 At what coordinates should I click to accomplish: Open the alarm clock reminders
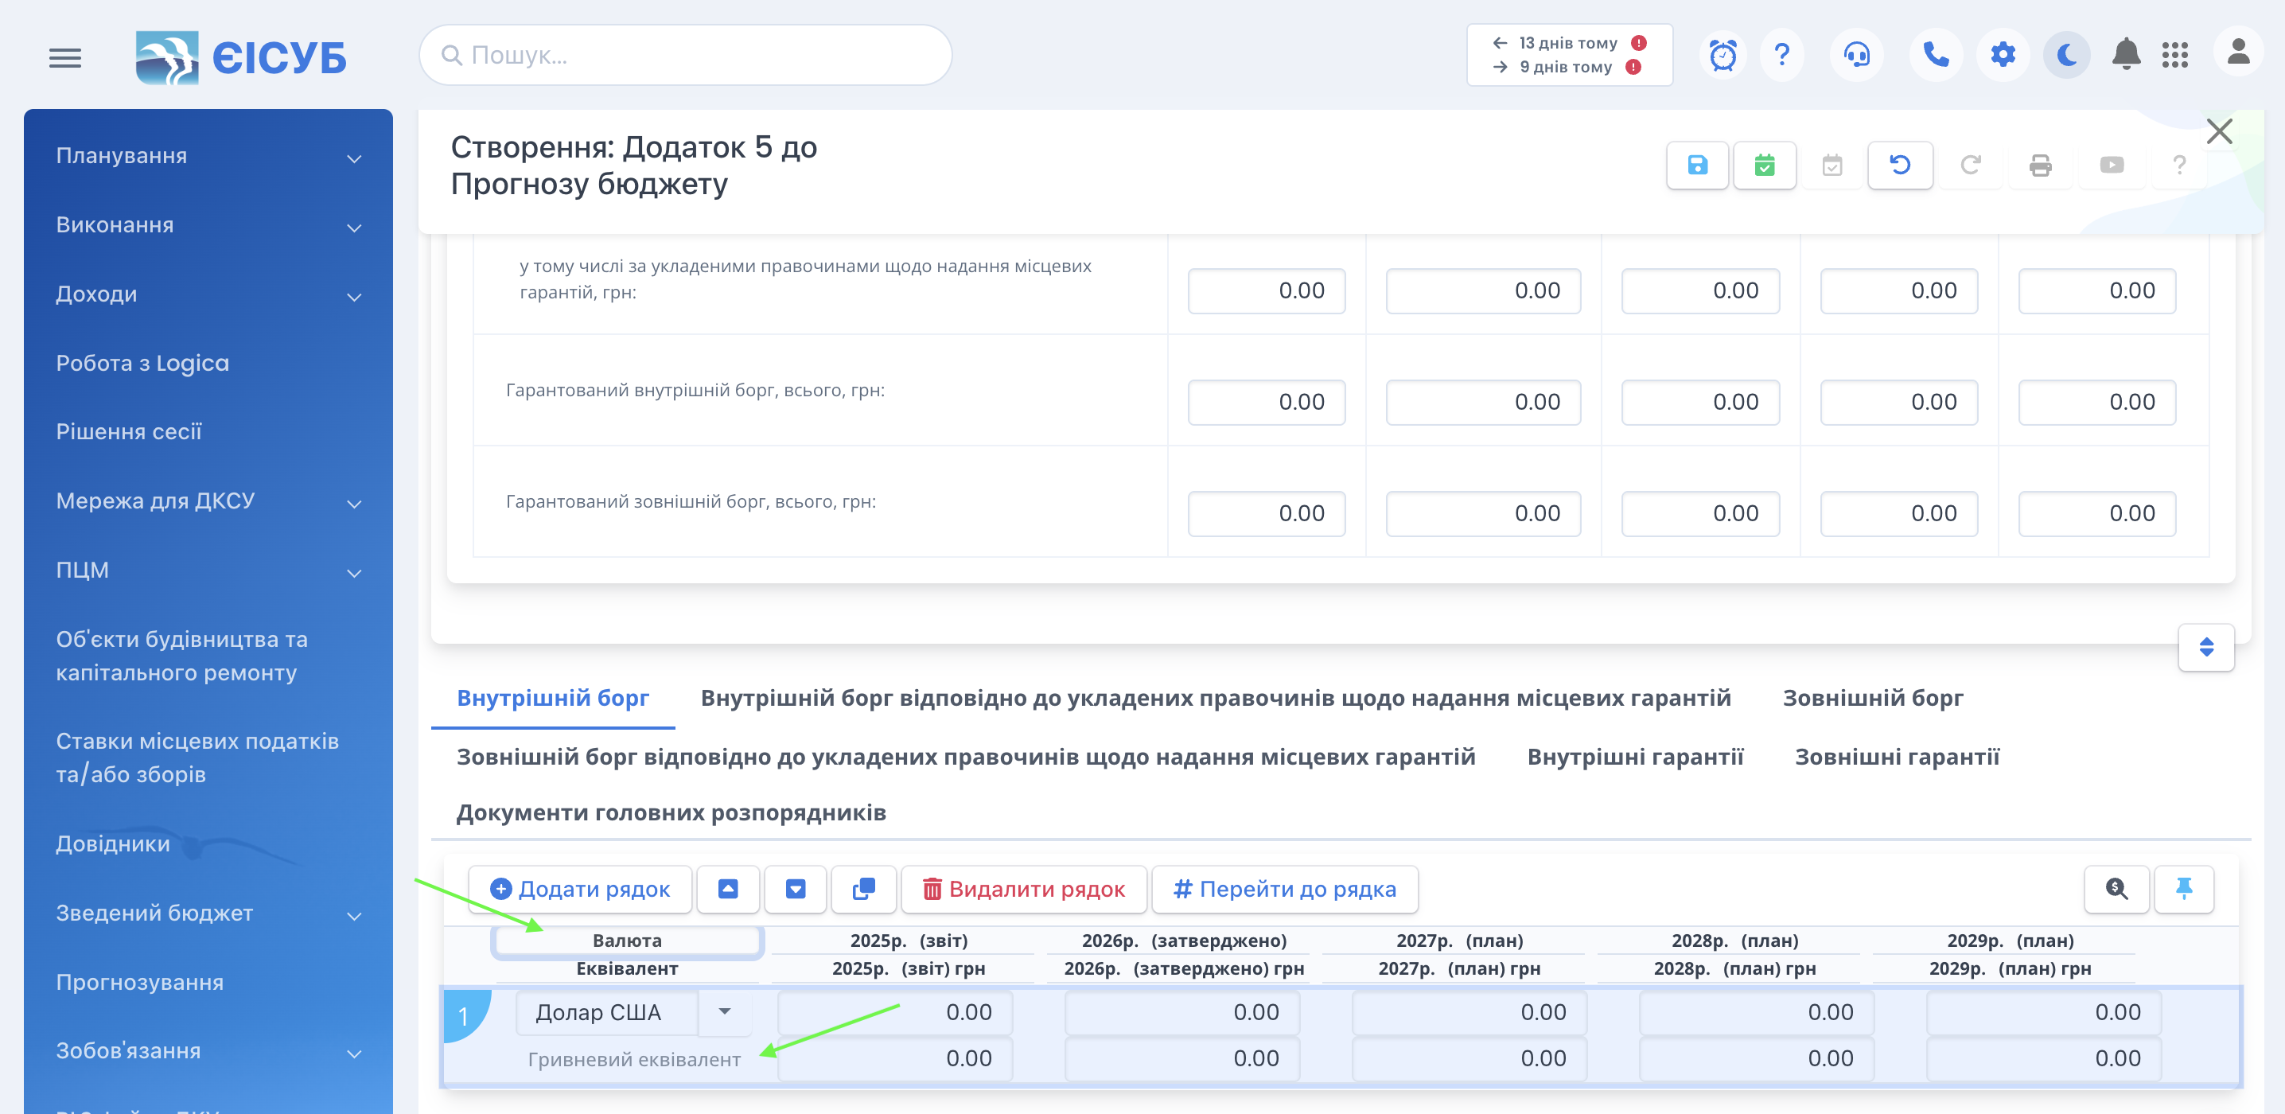click(1723, 55)
